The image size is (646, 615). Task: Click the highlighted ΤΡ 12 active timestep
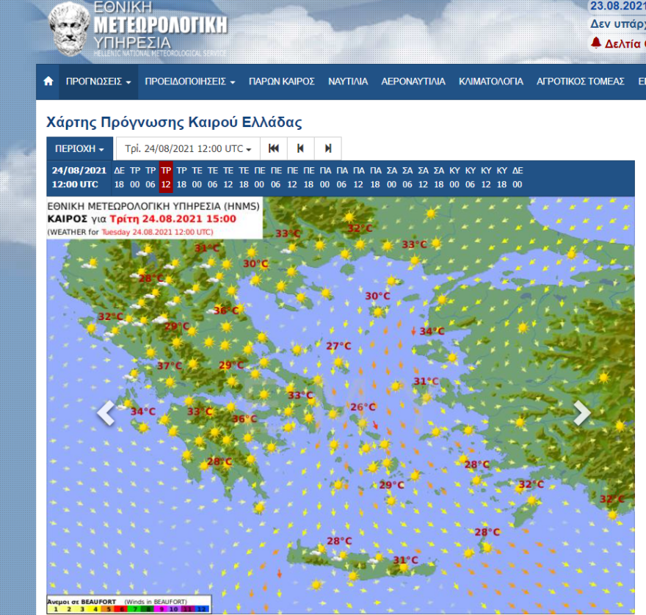166,178
